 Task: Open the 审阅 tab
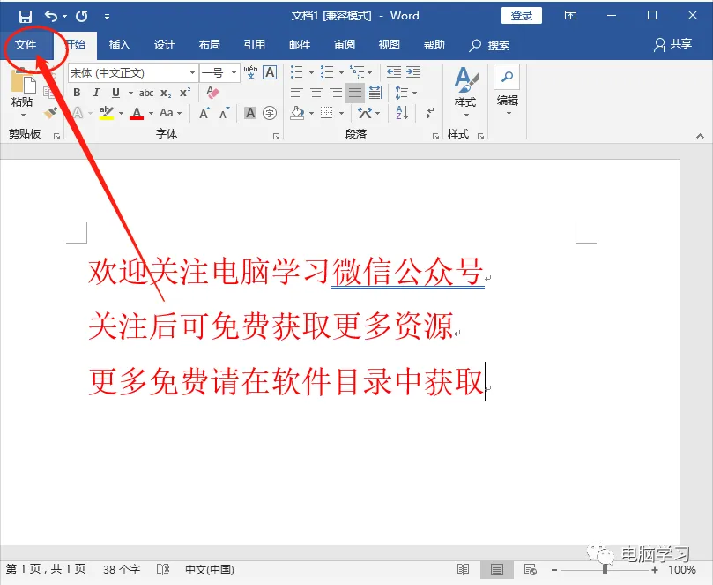pyautogui.click(x=345, y=45)
